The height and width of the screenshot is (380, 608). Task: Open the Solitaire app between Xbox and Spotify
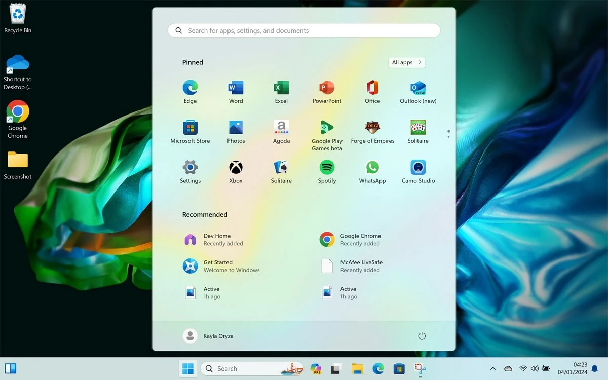(281, 171)
